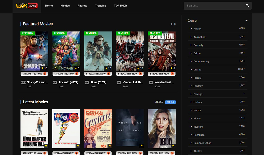Click the star rating badge on Dune poster

click(108, 68)
